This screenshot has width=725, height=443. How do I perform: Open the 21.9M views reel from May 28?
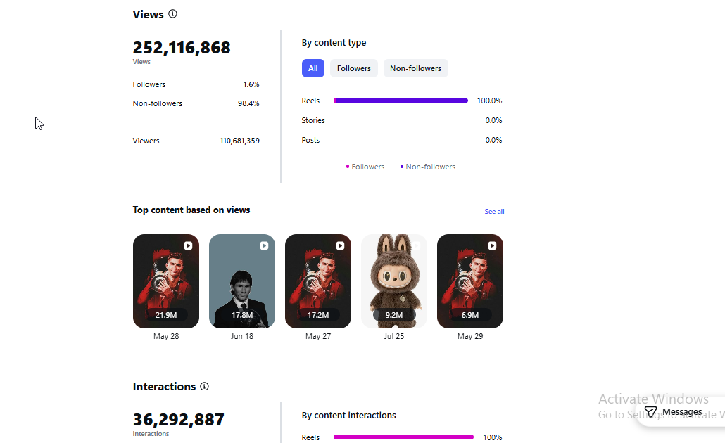click(166, 281)
